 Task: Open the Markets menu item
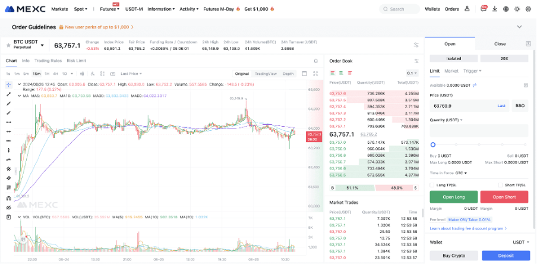(x=59, y=9)
